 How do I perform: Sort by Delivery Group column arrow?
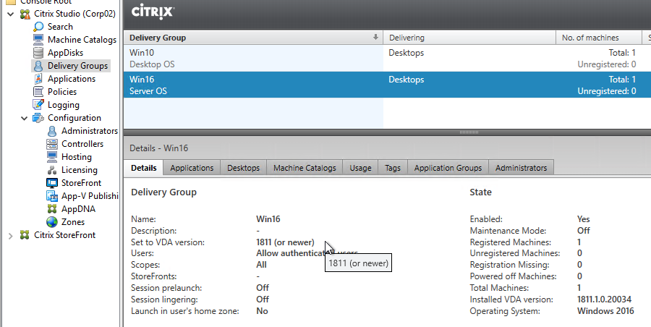pos(375,38)
